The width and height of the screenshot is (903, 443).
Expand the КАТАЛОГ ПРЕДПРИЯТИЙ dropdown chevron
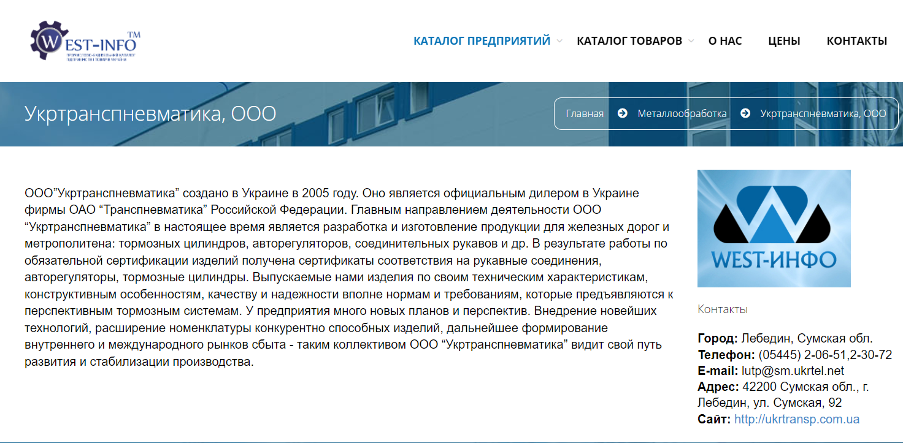click(x=559, y=41)
